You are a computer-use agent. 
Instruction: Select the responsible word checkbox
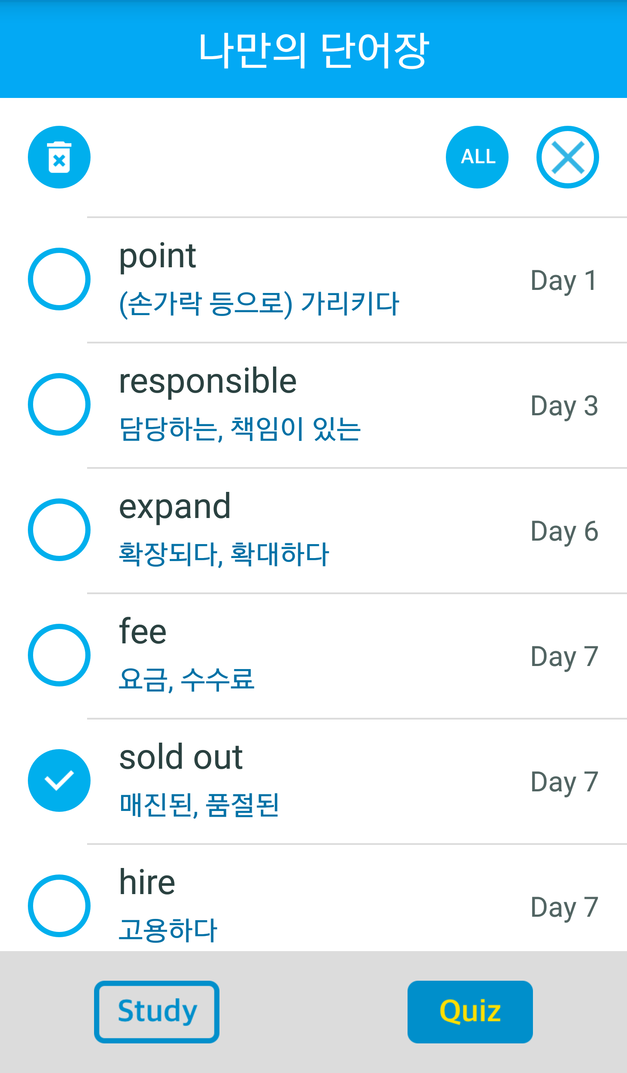[59, 404]
